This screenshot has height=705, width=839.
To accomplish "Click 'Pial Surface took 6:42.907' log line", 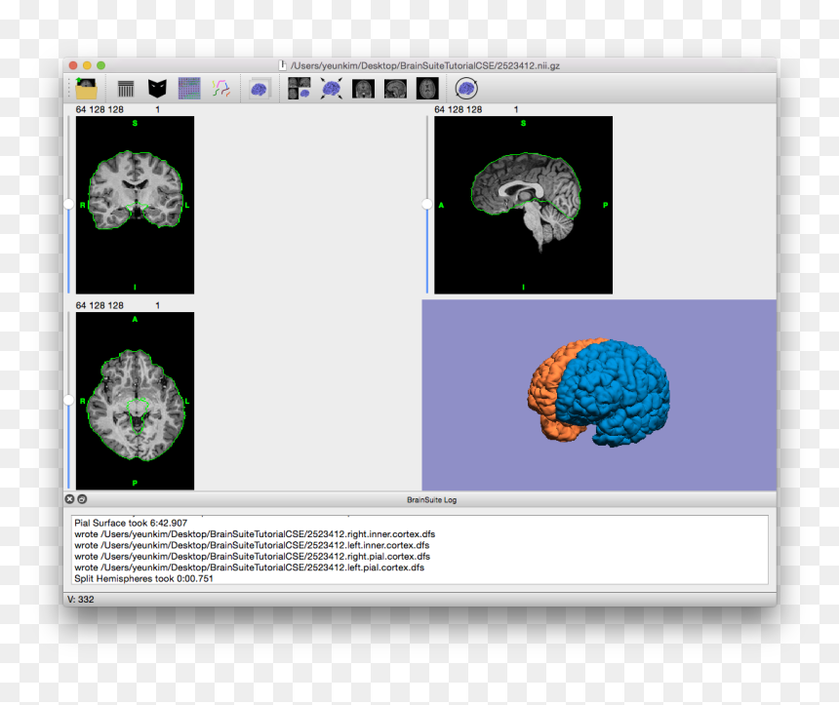I will coord(131,523).
